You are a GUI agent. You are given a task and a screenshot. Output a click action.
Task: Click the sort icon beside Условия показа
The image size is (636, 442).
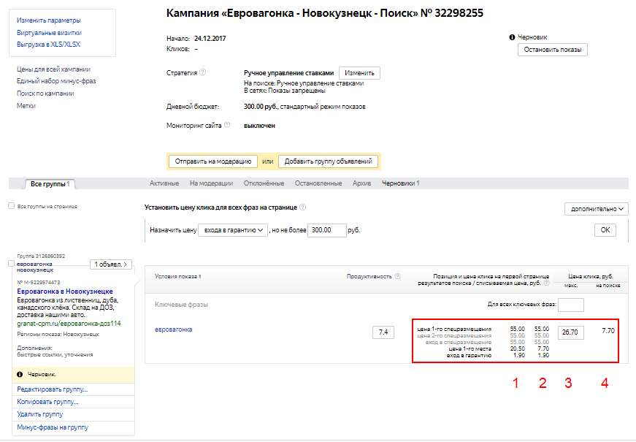point(200,276)
